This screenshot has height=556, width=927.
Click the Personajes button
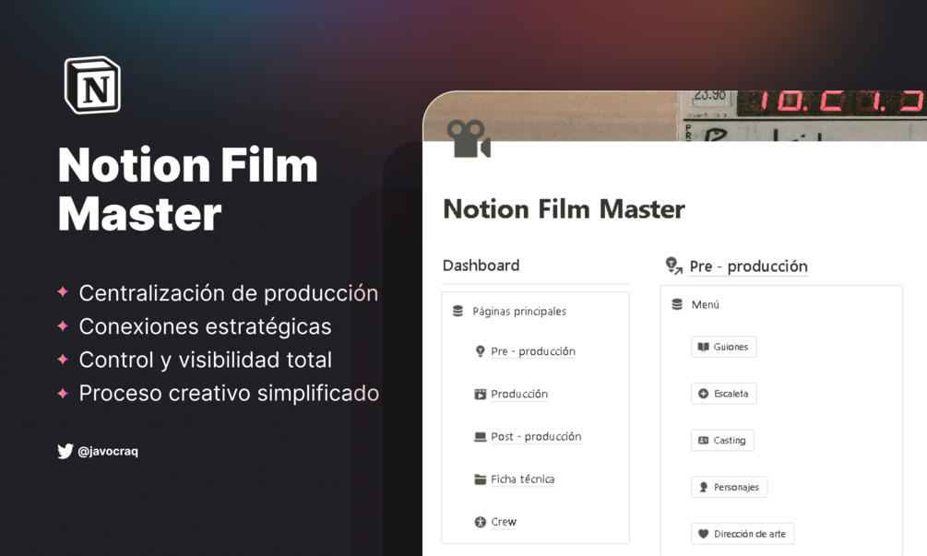coord(729,487)
